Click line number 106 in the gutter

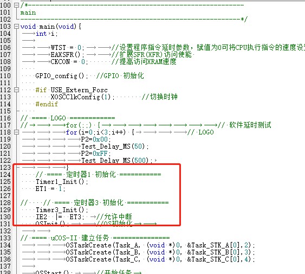5,47
